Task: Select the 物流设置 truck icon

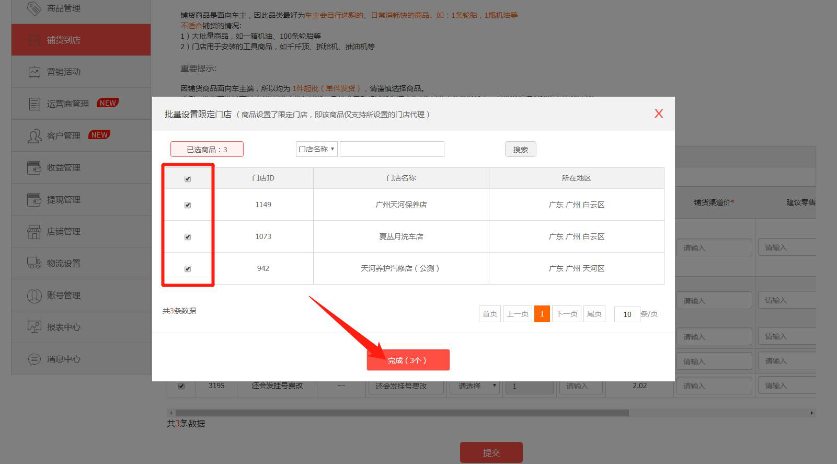Action: tap(35, 263)
